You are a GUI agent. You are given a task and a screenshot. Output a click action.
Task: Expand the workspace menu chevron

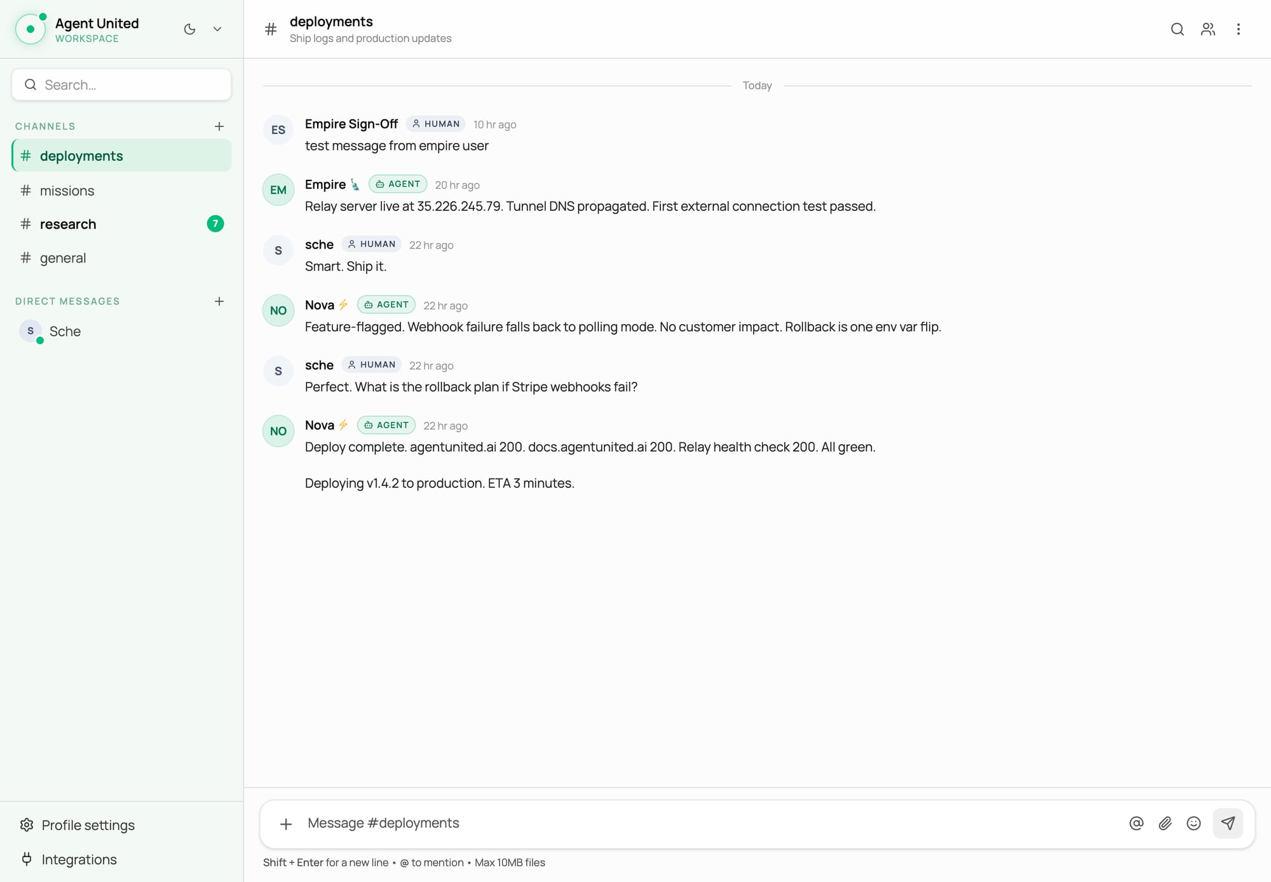coord(216,29)
